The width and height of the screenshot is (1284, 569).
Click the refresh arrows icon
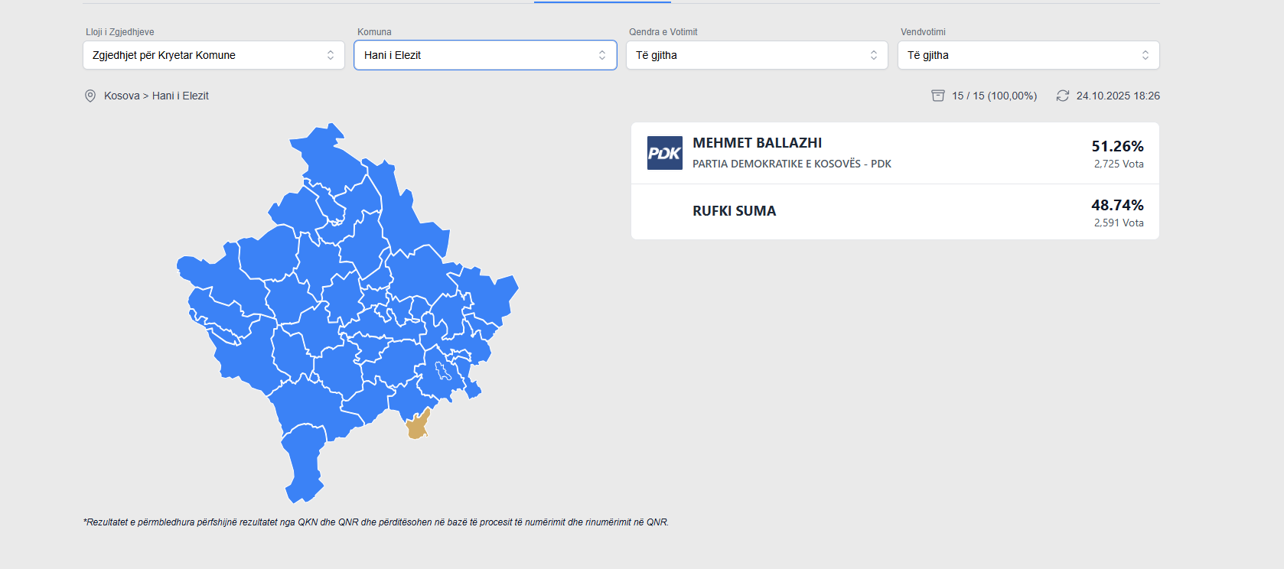pyautogui.click(x=1063, y=96)
